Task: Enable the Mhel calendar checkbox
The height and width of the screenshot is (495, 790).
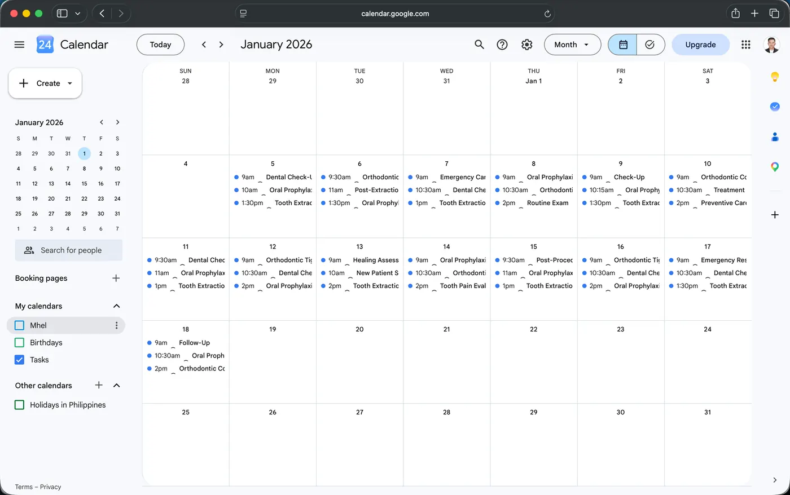Action: [x=19, y=325]
